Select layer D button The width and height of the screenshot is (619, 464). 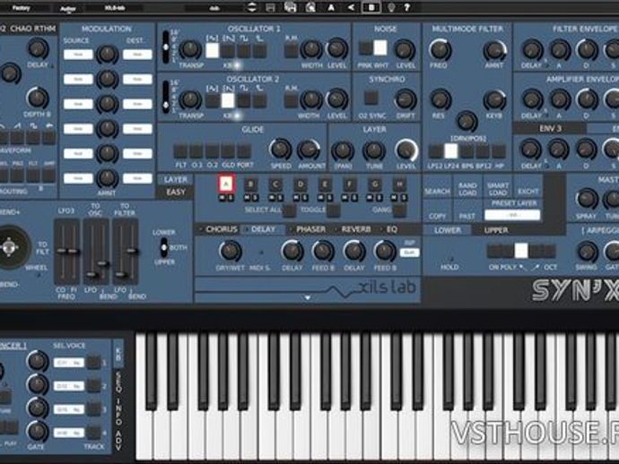tap(301, 185)
